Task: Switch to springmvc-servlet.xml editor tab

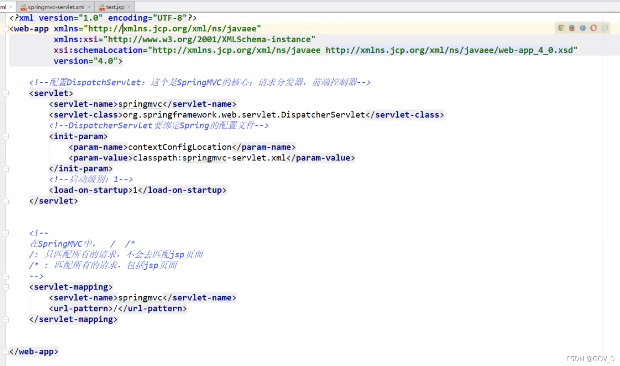Action: pos(56,7)
